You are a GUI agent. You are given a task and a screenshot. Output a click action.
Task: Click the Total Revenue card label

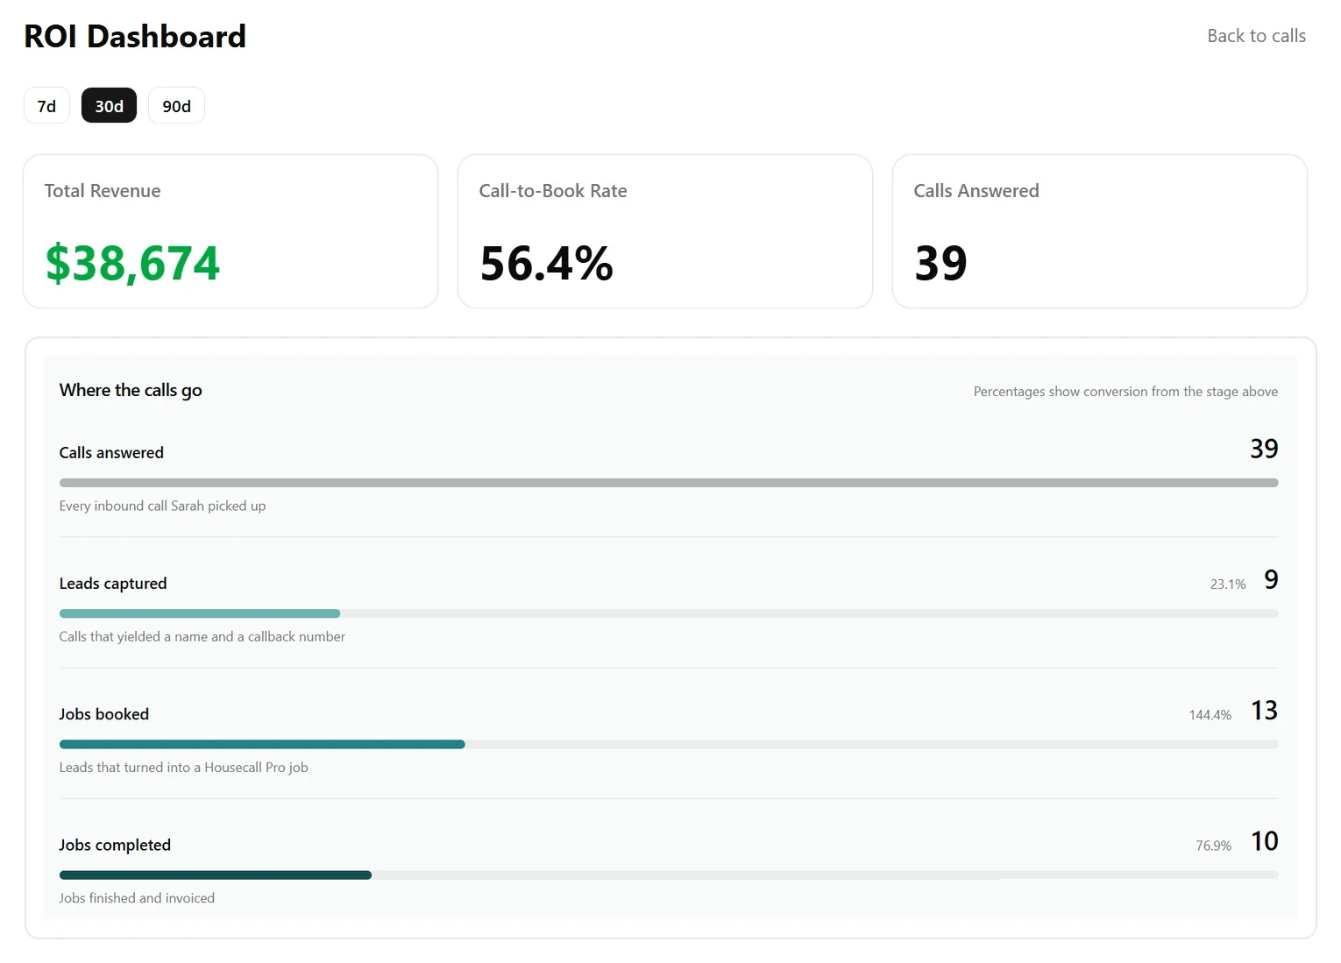[103, 191]
